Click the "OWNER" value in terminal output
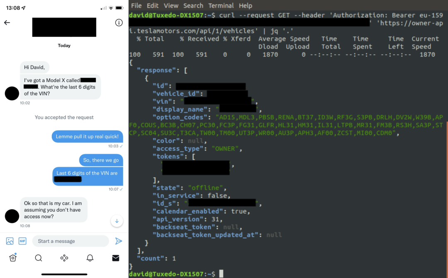This screenshot has height=278, width=448. 225,149
